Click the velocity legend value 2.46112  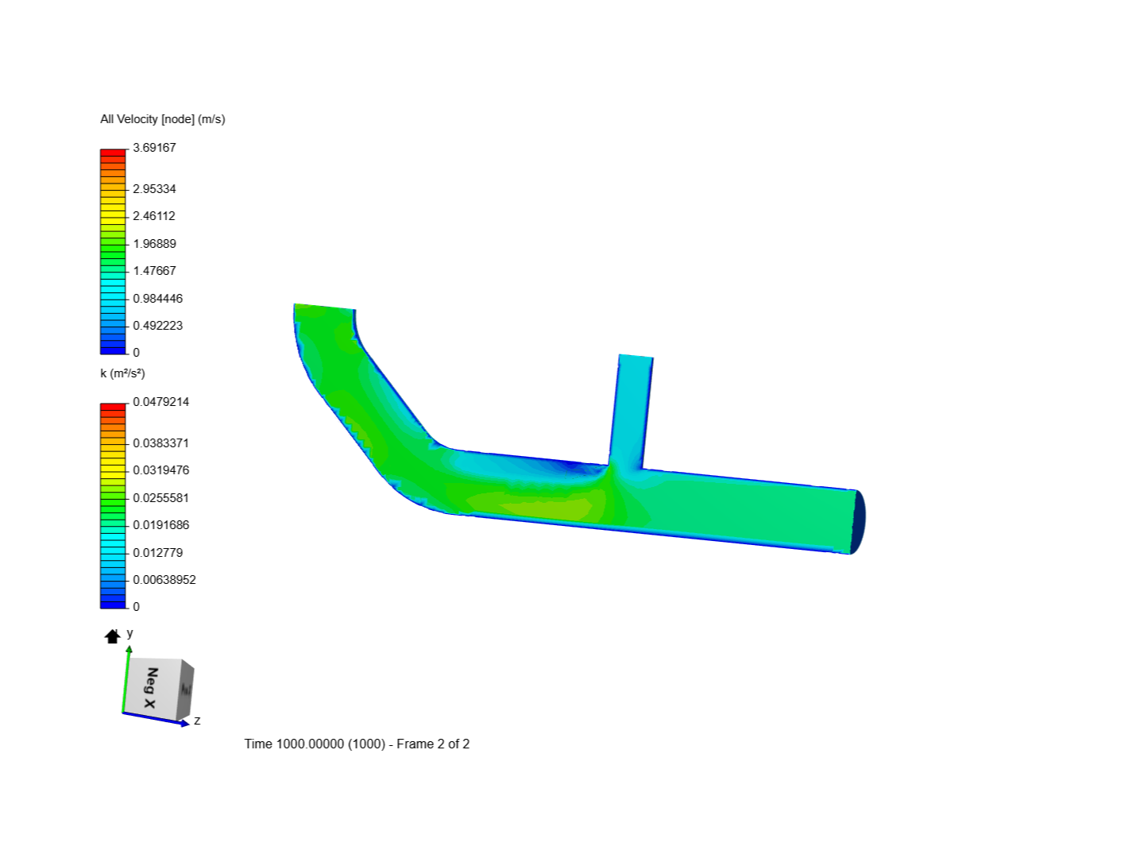coord(154,216)
